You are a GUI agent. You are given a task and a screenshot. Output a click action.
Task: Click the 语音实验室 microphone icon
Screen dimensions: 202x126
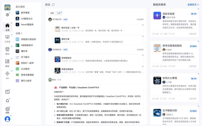[x=157, y=16]
